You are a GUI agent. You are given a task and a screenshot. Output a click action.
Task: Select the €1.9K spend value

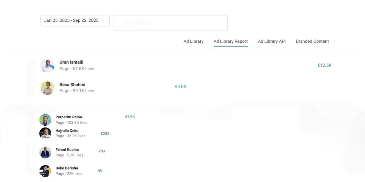[x=130, y=116]
